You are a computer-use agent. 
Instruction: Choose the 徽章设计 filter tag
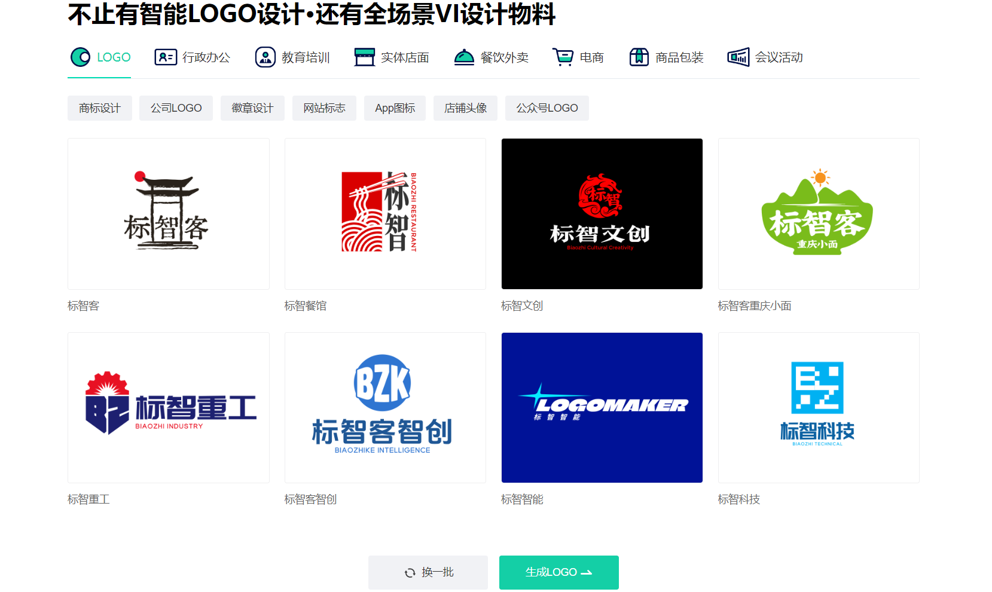tap(252, 108)
